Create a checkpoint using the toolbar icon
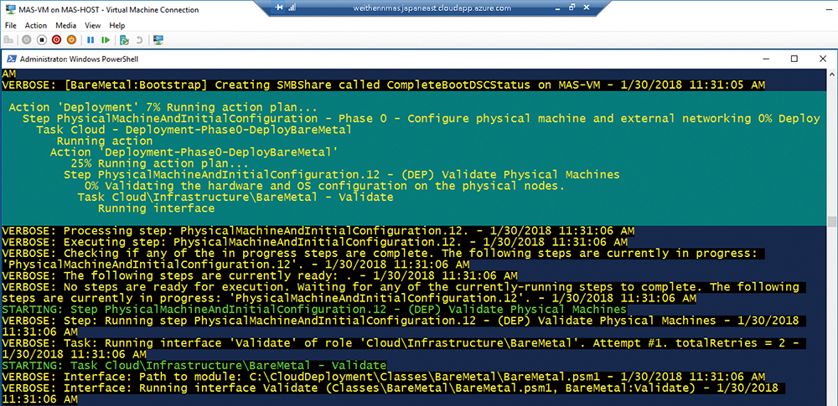The image size is (838, 406). (x=124, y=39)
